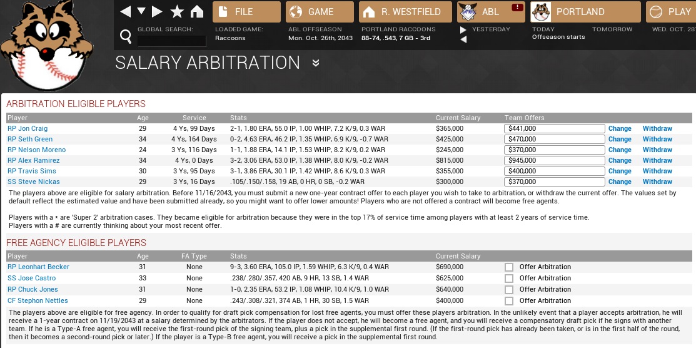696x348 pixels.
Task: Open the ABL league menu
Action: tap(492, 12)
